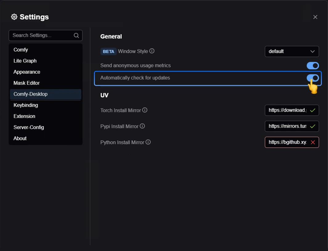Select the Extension section in sidebar
Screen dimensions: 328x251
tap(24, 116)
